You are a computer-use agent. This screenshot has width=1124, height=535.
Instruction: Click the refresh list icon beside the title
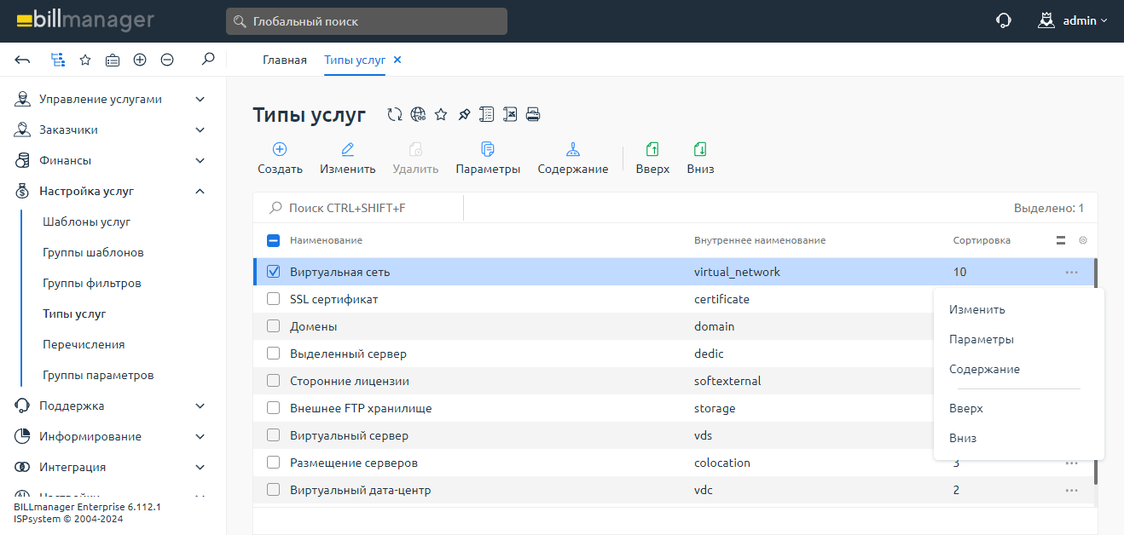(394, 115)
